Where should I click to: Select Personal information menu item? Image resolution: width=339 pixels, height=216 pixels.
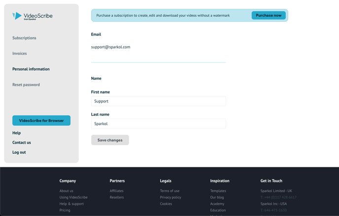coord(31,69)
